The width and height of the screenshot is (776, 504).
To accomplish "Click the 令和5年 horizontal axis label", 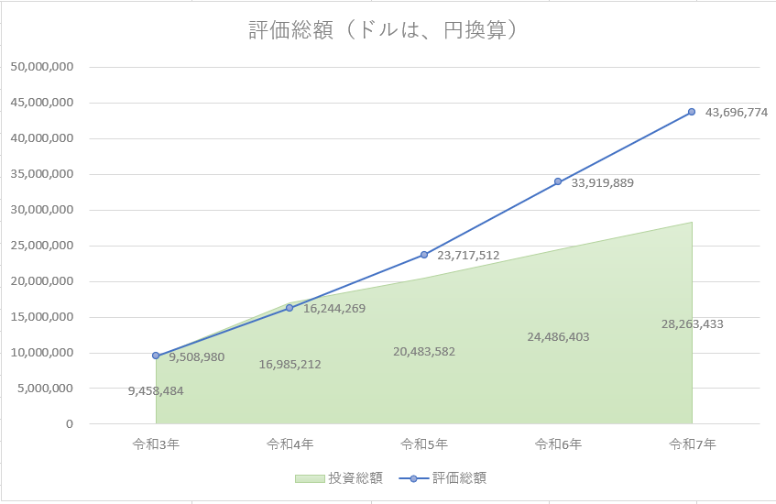I will pyautogui.click(x=424, y=444).
